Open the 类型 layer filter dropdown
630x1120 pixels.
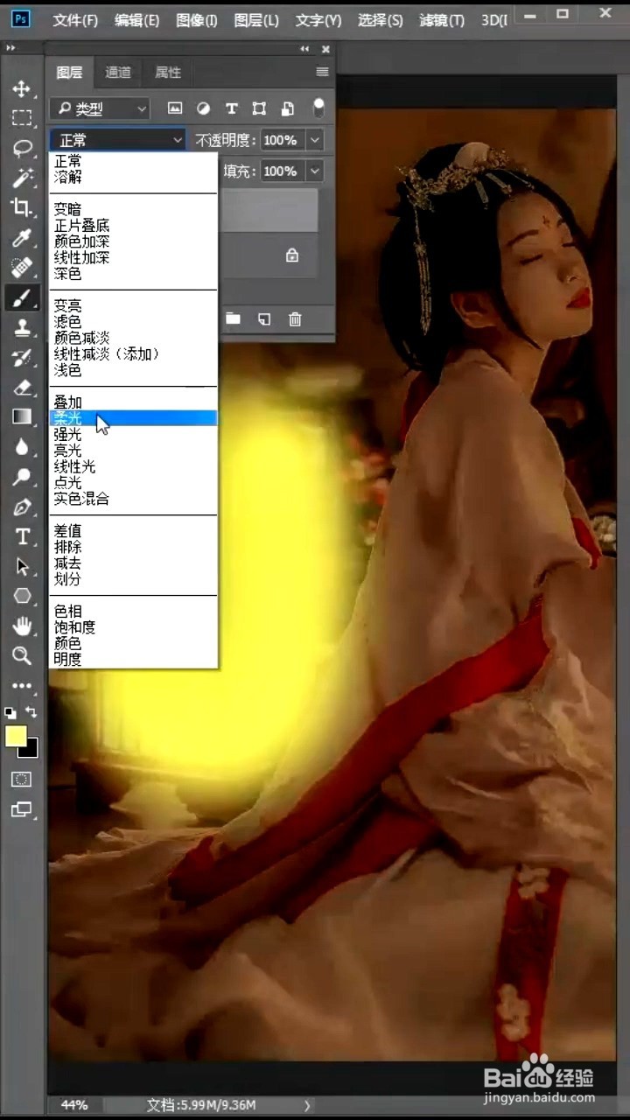tap(101, 108)
